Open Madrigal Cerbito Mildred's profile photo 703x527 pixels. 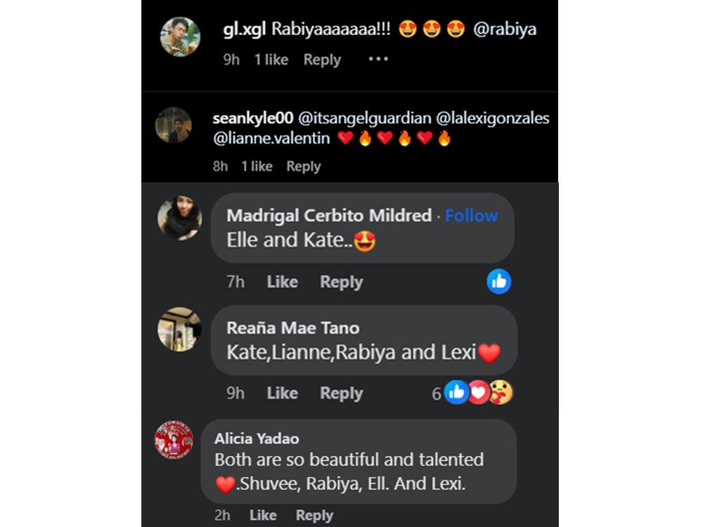coord(180,219)
